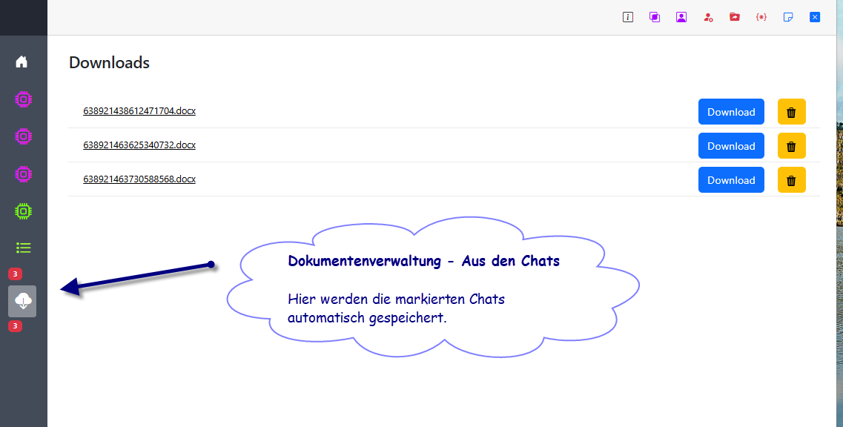Open the second purple chip sidebar icon

pos(23,136)
